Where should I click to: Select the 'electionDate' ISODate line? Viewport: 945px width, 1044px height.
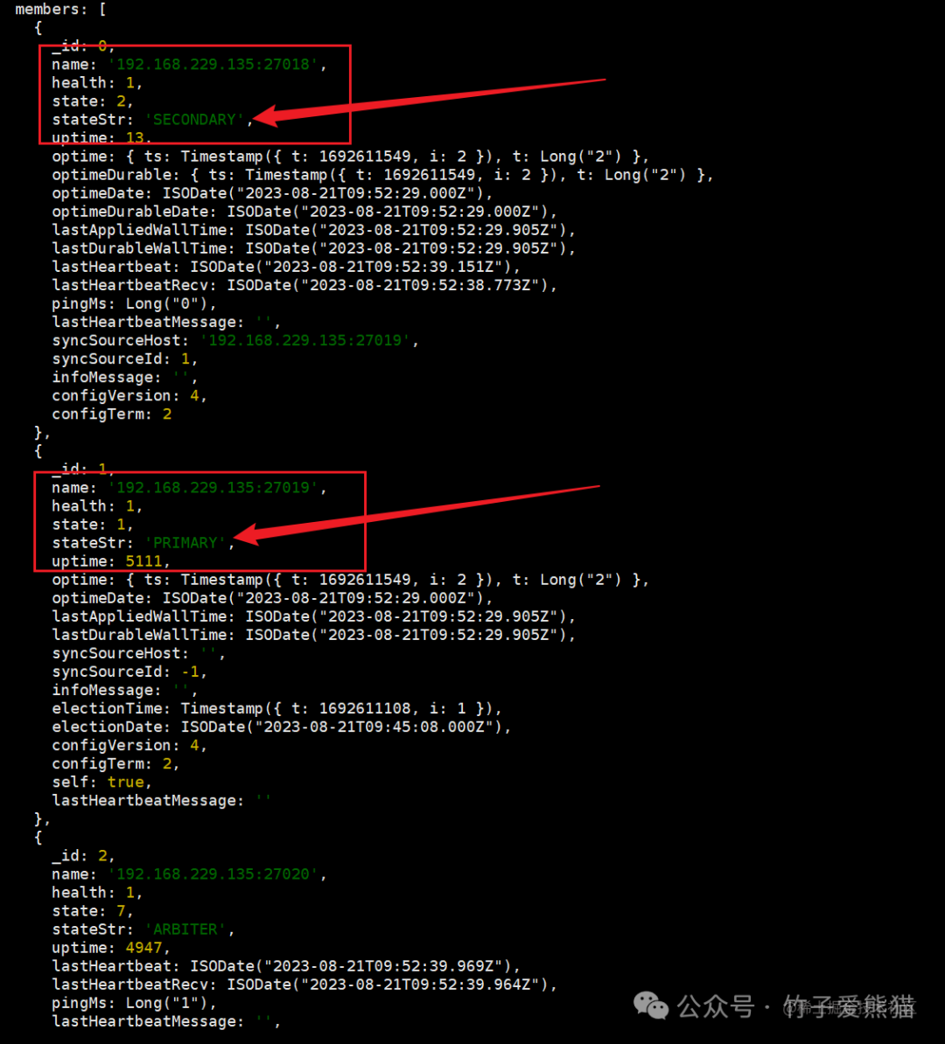pos(281,727)
